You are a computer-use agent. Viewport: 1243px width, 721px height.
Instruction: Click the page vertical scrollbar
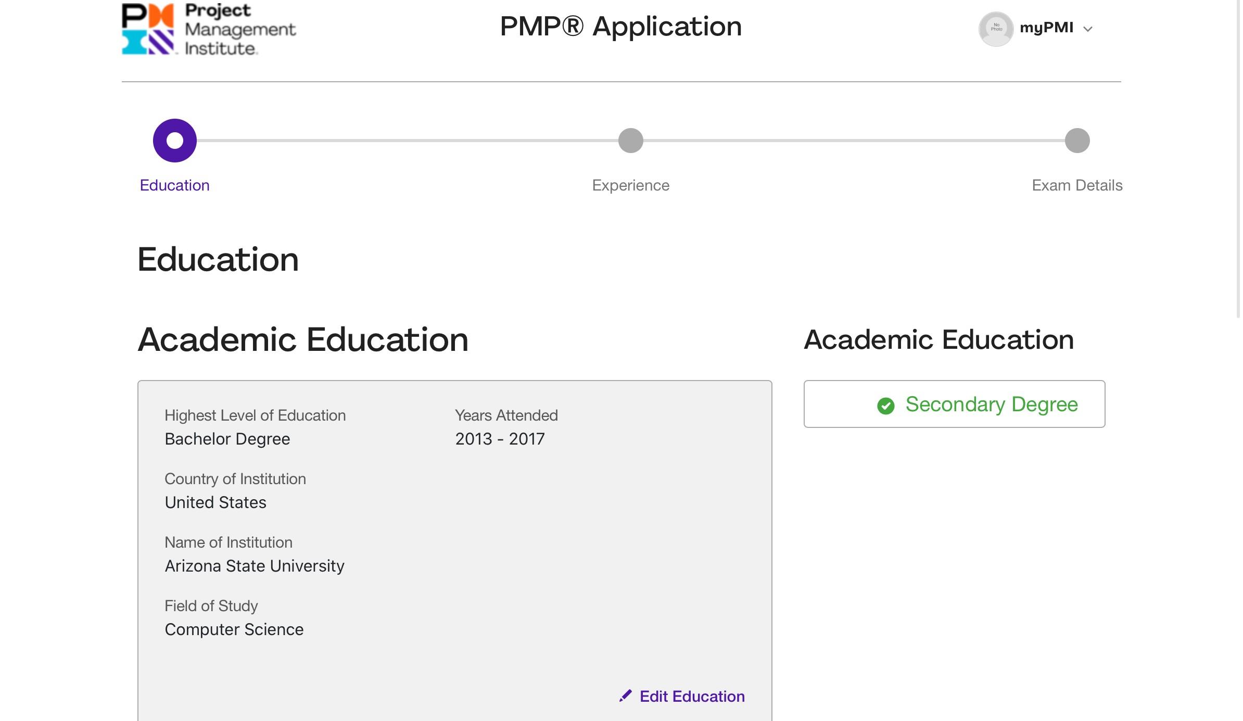1238,156
